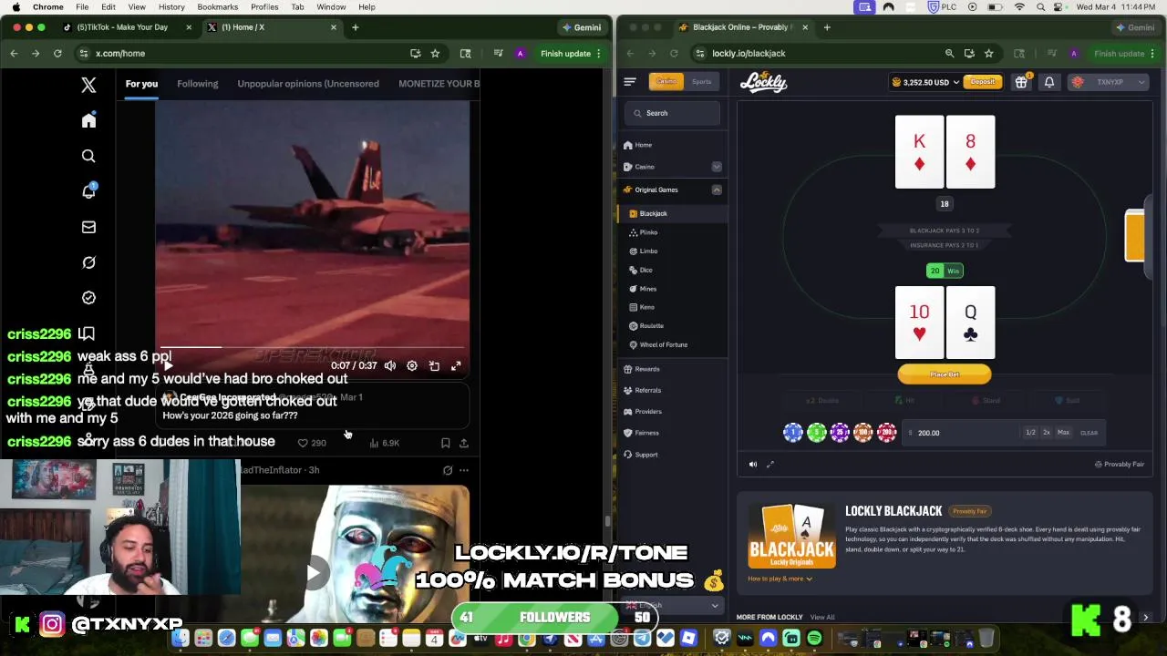
Task: Switch to Following tab on X
Action: point(197,84)
